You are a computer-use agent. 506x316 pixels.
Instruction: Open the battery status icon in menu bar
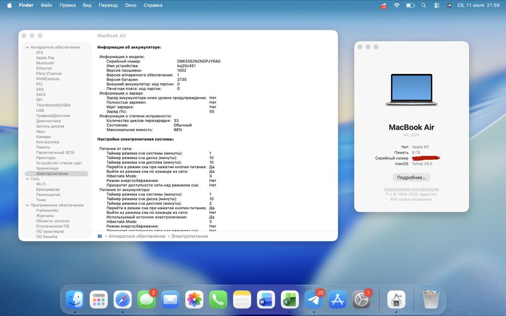(410, 5)
